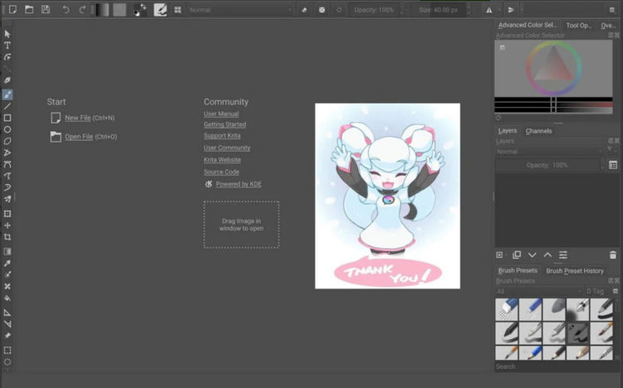
Task: Click the Drag Image in window drop area
Action: [242, 225]
